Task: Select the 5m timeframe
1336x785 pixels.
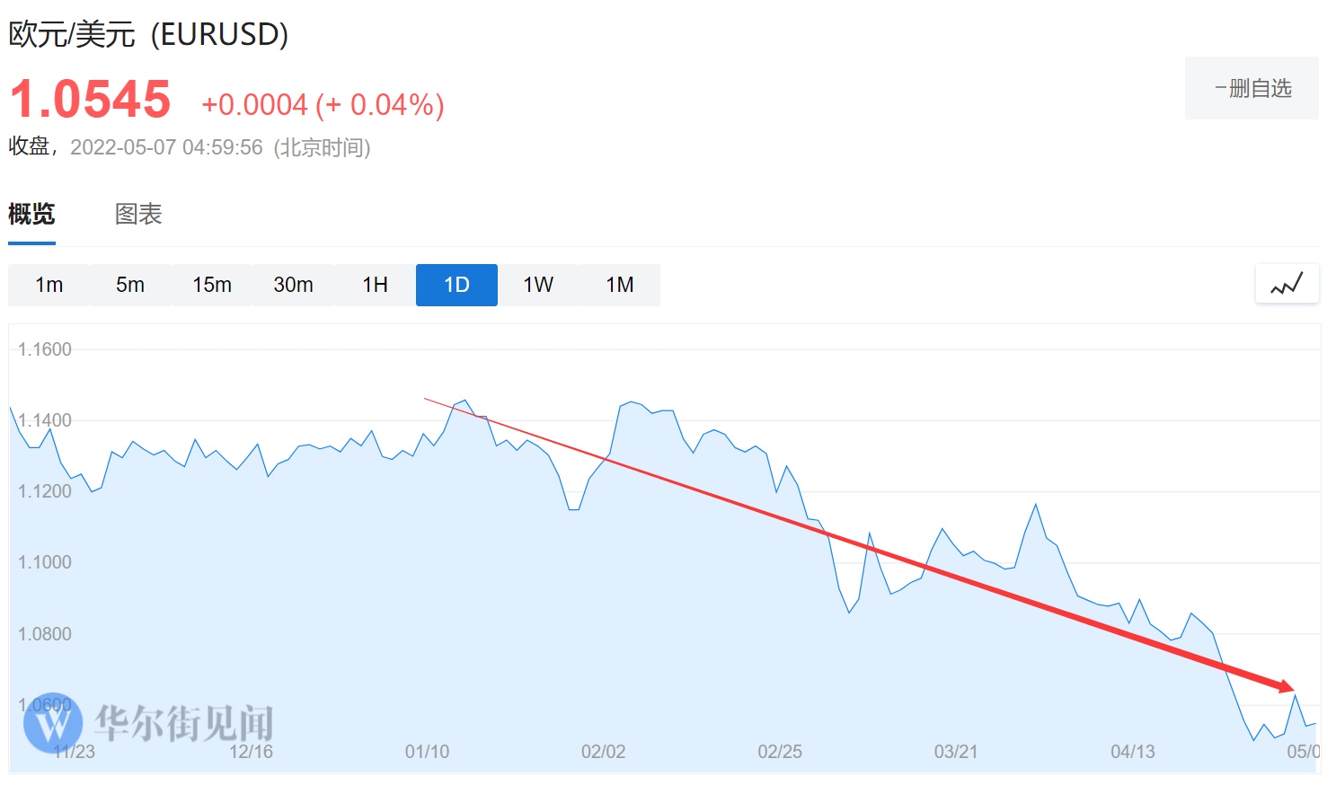Action: pyautogui.click(x=130, y=285)
